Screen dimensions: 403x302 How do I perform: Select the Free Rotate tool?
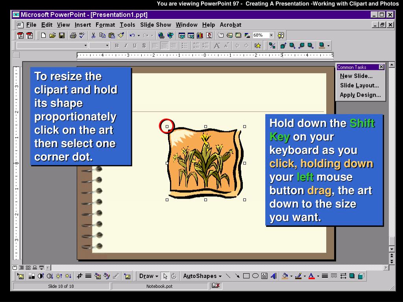click(174, 276)
